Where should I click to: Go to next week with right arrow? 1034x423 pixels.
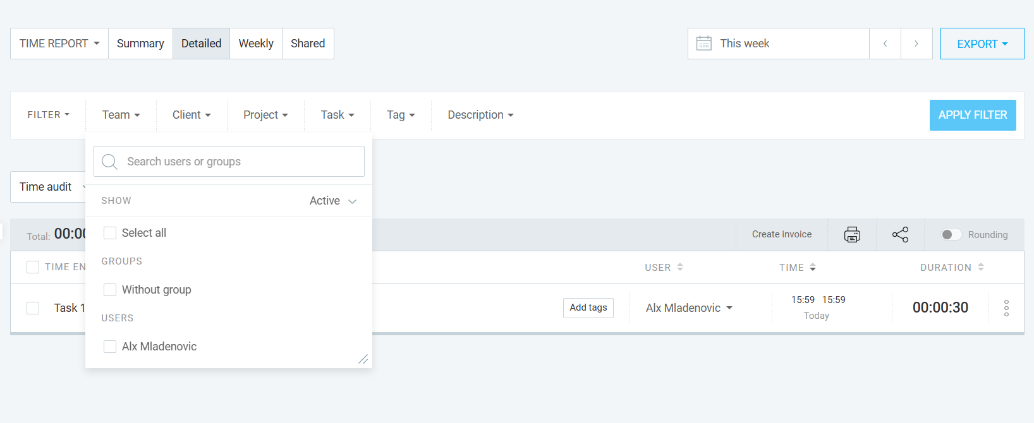[916, 44]
